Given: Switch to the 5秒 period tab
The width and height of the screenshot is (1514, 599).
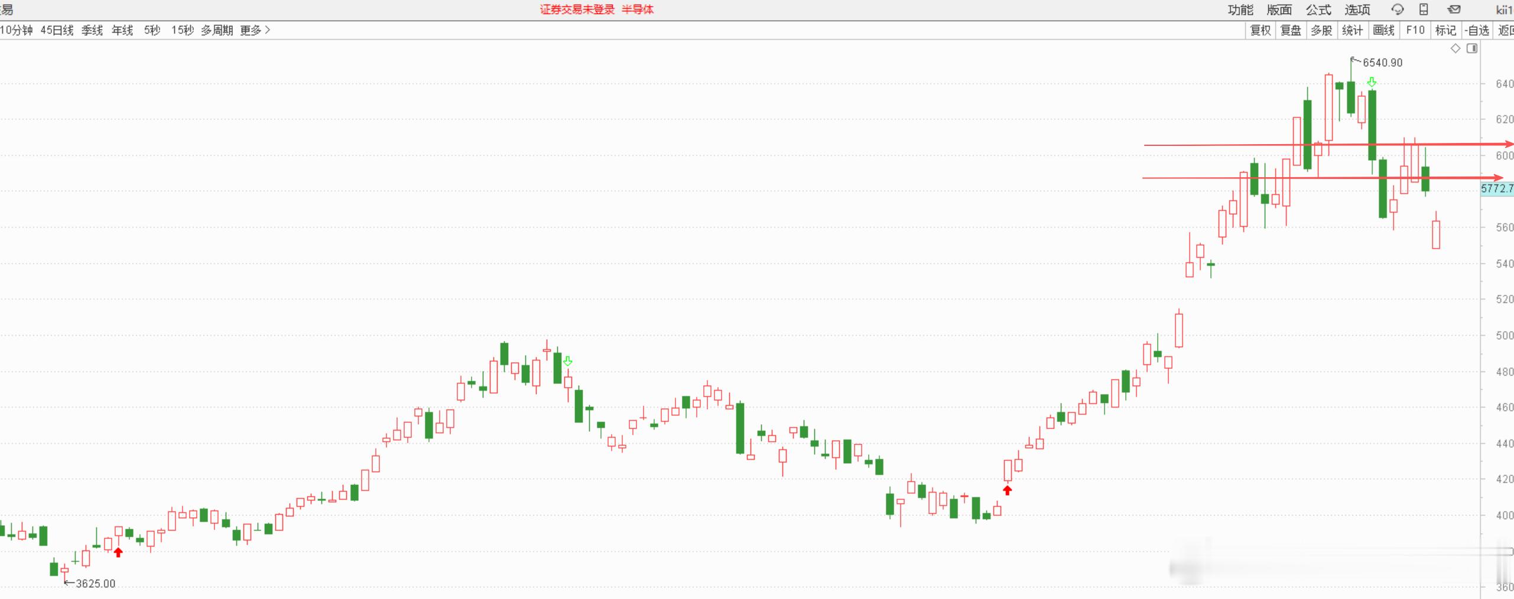Looking at the screenshot, I should pos(152,30).
